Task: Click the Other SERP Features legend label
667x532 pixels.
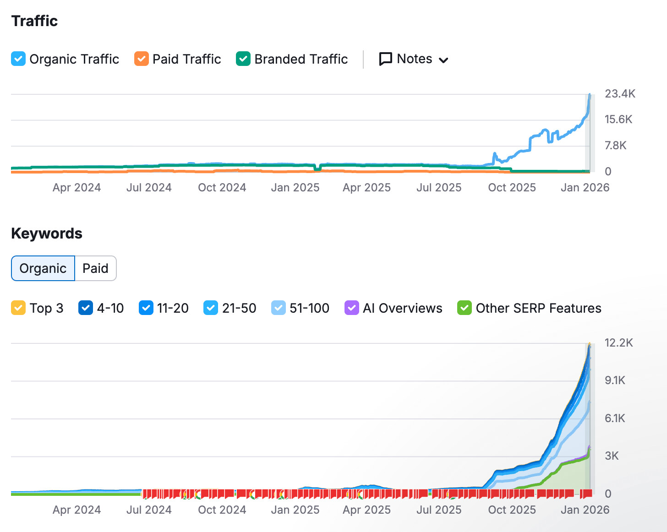Action: coord(538,308)
